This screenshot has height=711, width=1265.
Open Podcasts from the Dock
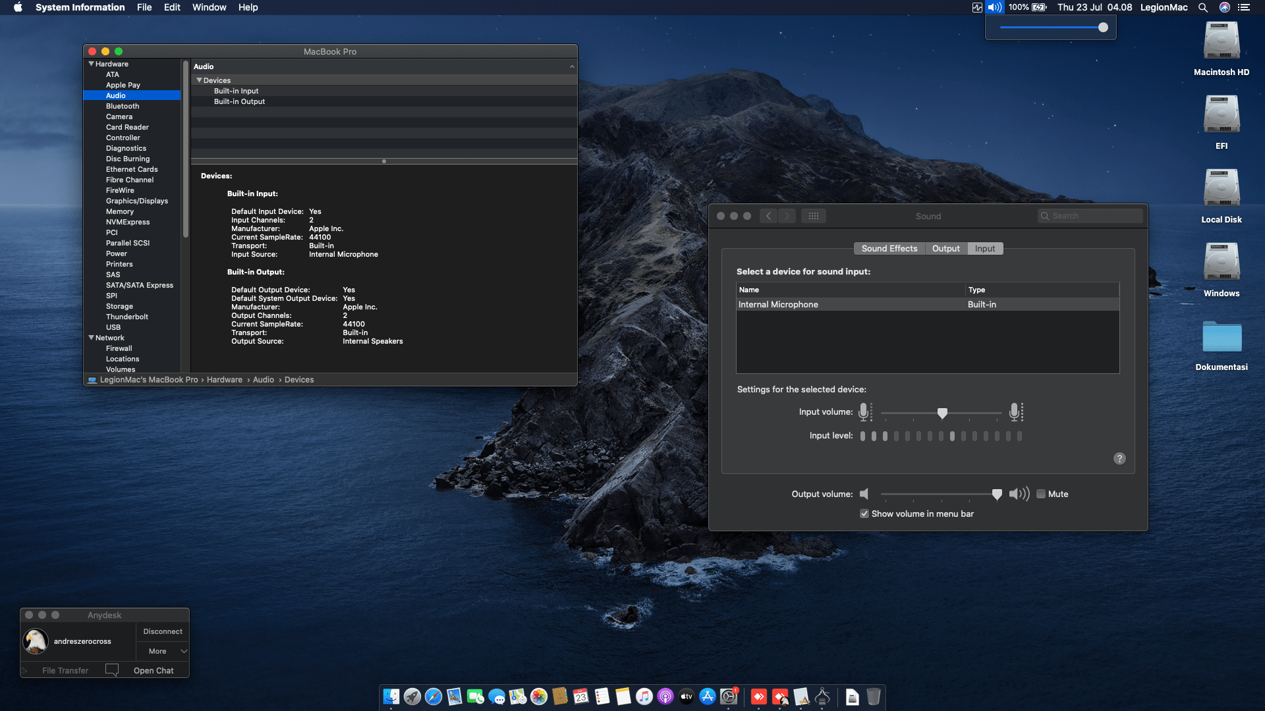665,697
